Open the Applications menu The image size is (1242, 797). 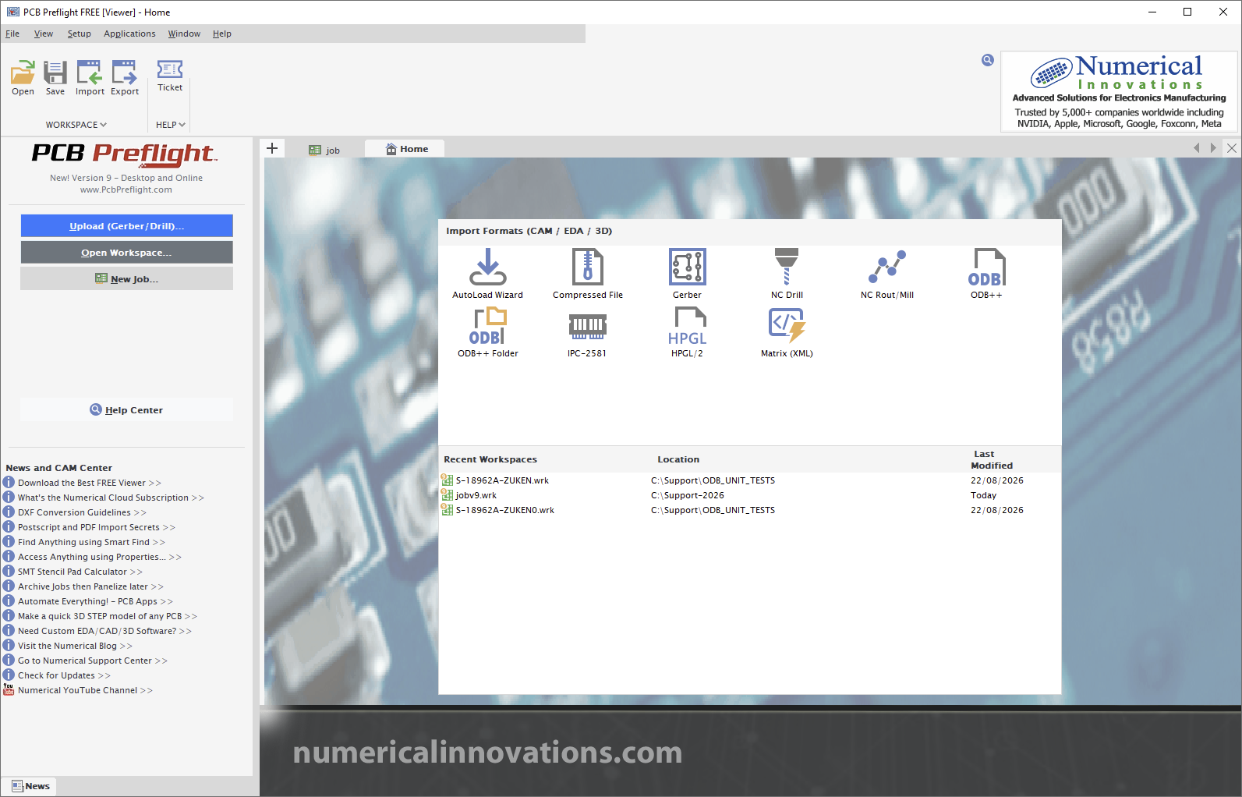tap(129, 34)
